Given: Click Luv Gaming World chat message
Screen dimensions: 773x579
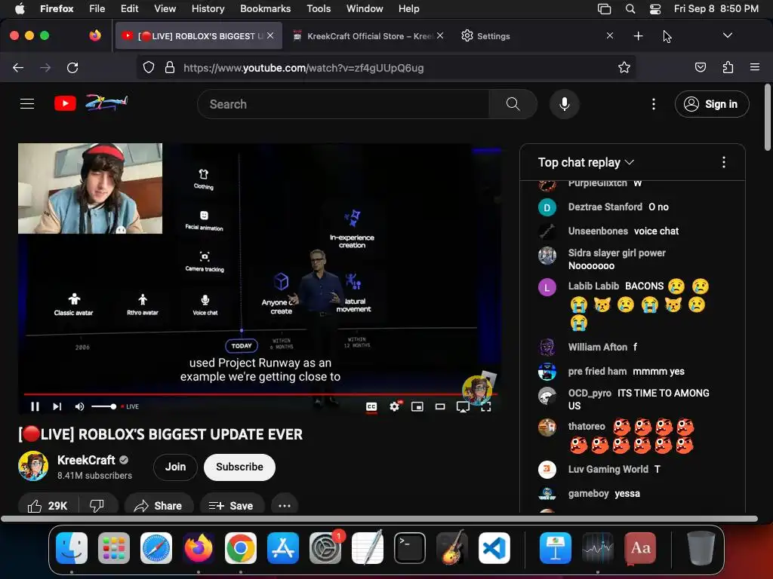Looking at the screenshot, I should [x=658, y=470].
